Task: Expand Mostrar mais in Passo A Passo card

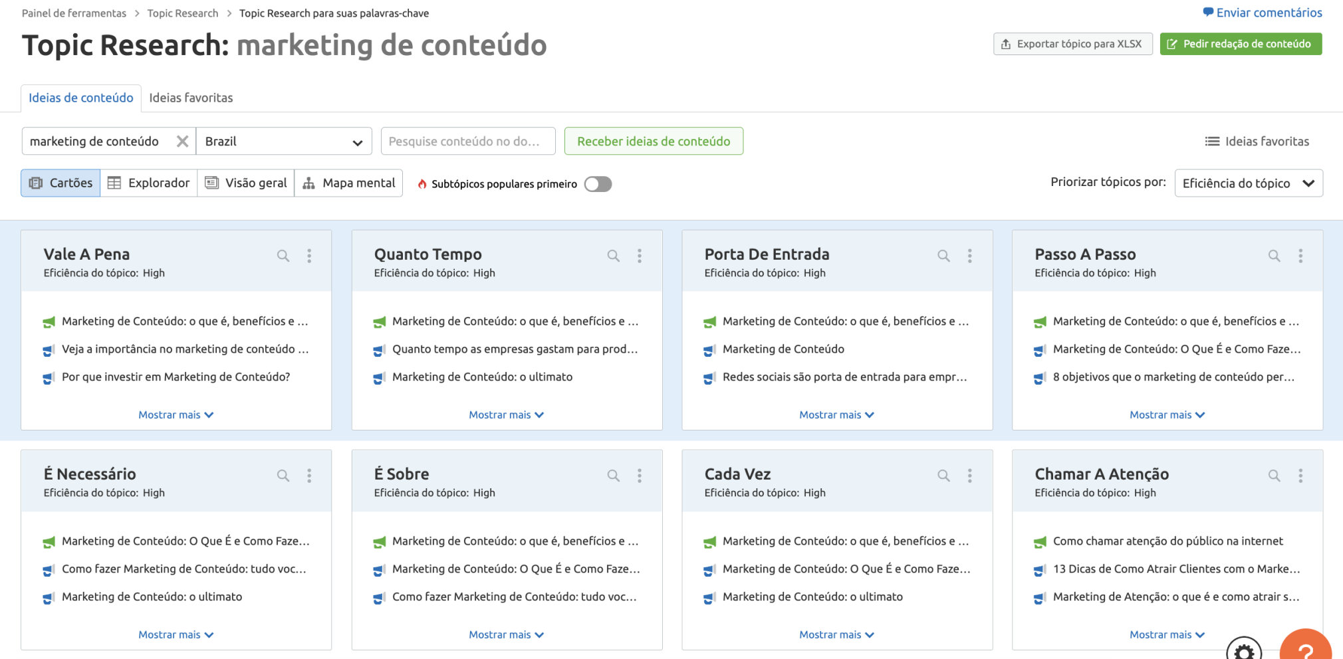Action: coord(1167,415)
